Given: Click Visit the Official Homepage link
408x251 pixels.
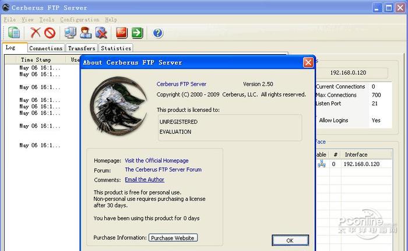Looking at the screenshot, I should pyautogui.click(x=157, y=161).
